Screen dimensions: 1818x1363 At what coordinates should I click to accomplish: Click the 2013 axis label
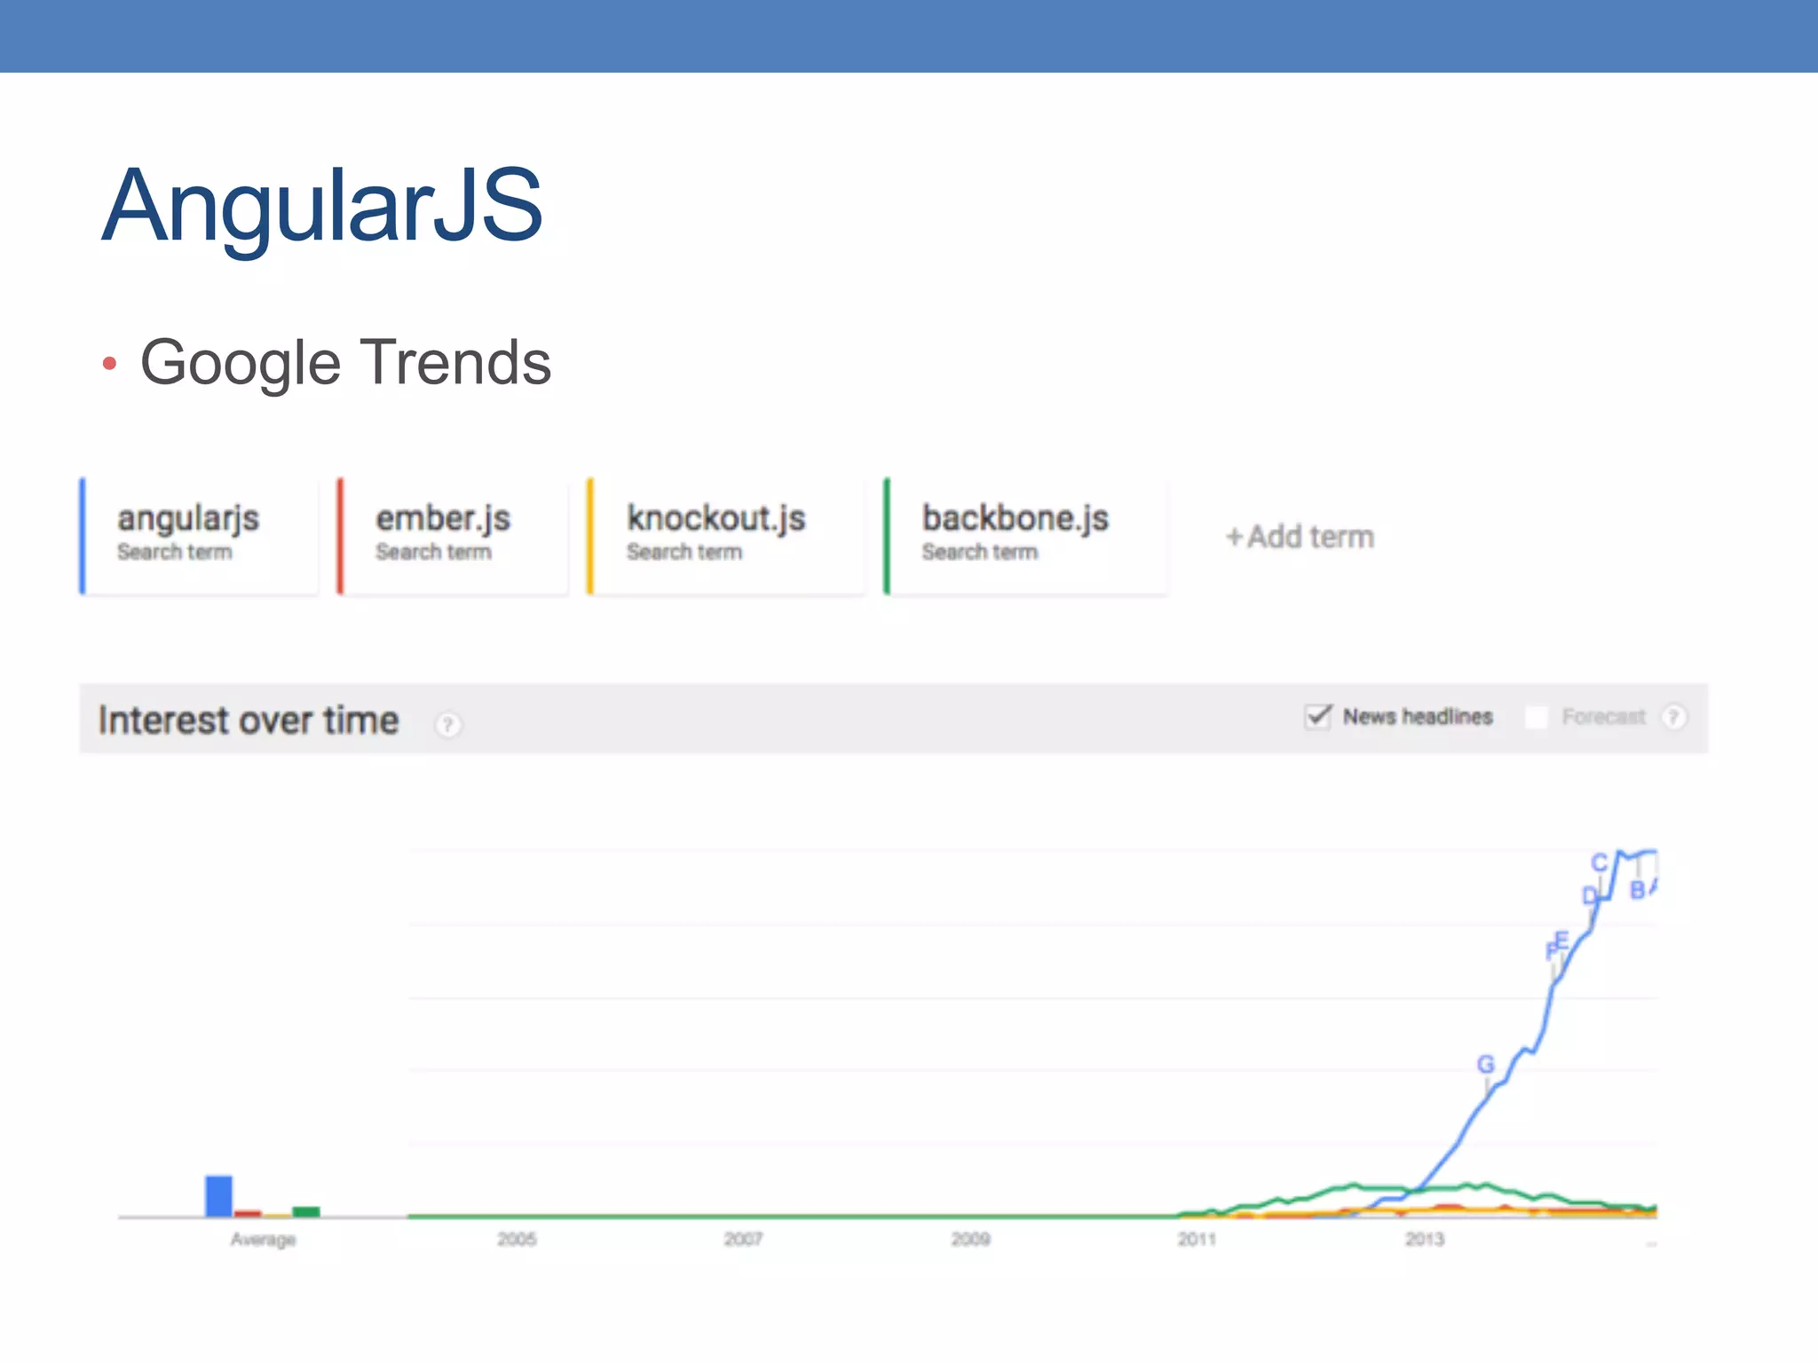pos(1425,1239)
